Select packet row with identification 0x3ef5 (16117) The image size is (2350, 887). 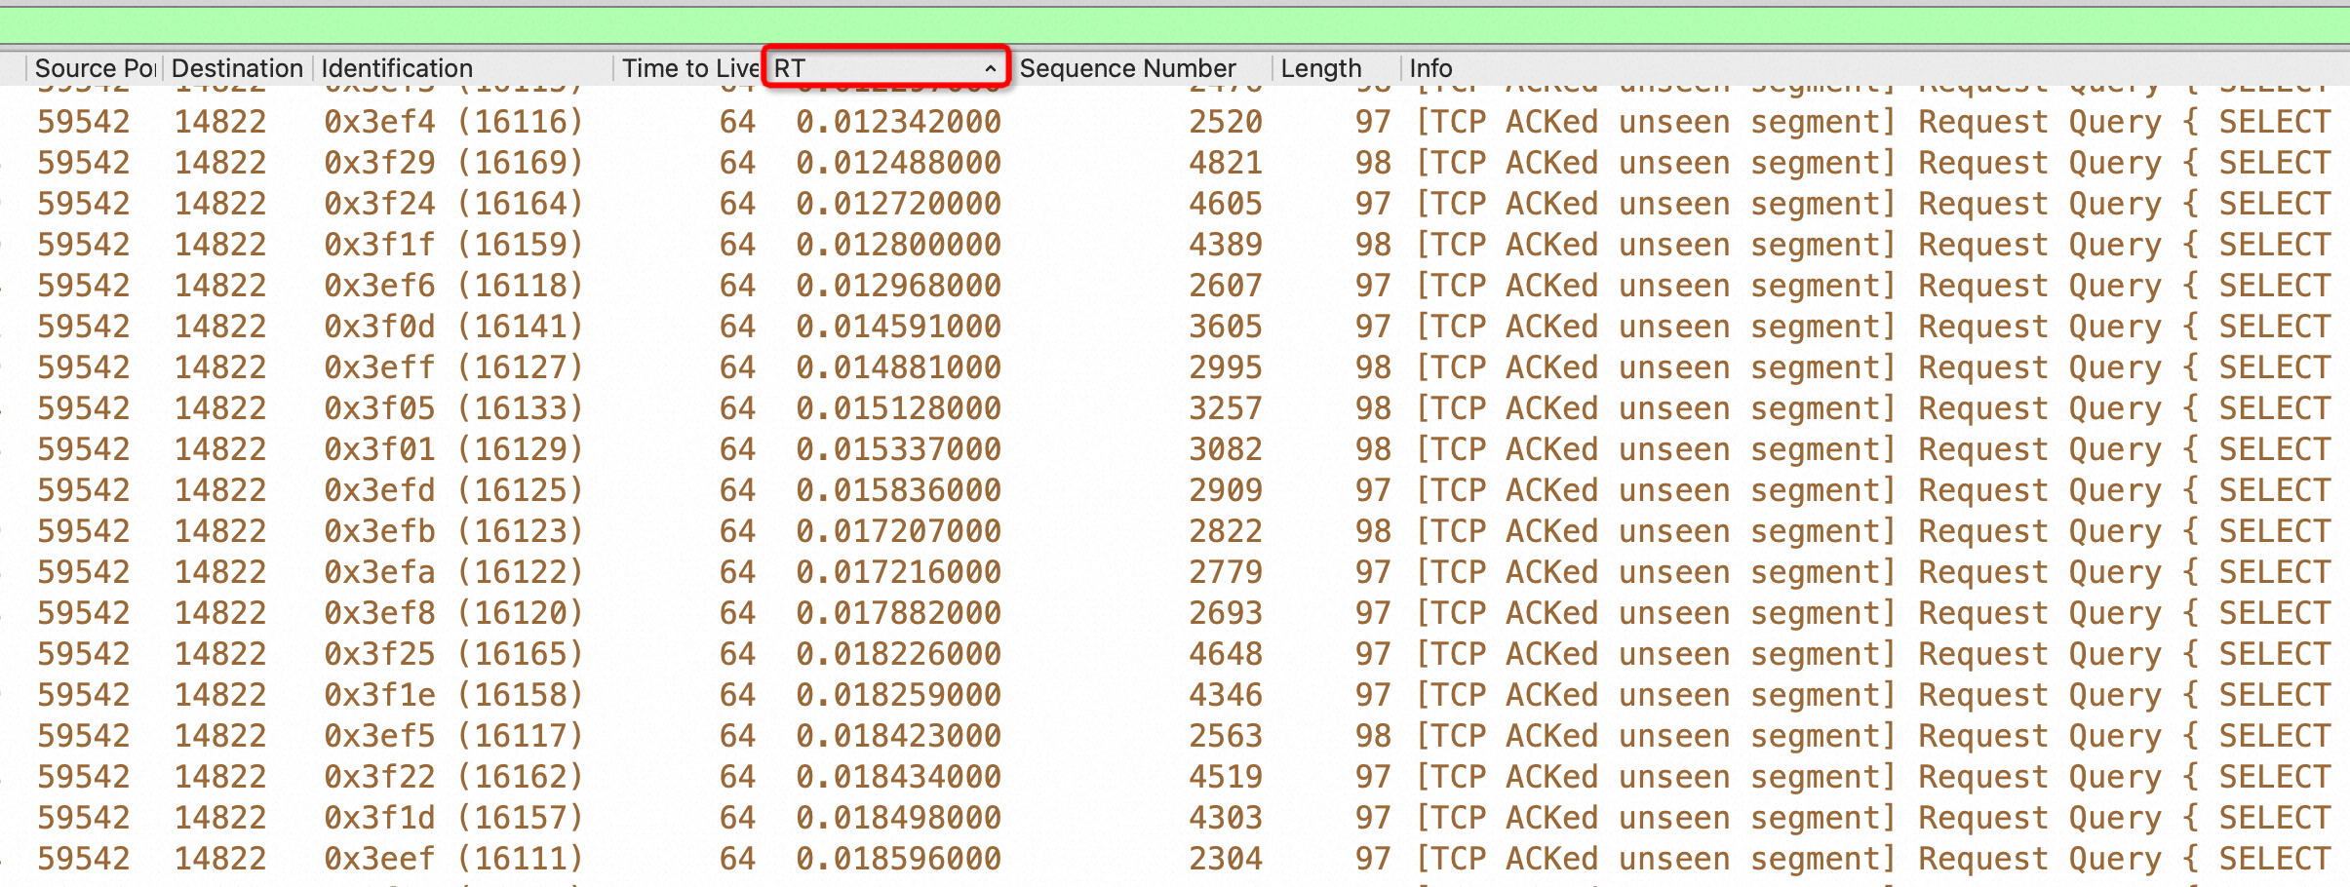tap(1175, 736)
